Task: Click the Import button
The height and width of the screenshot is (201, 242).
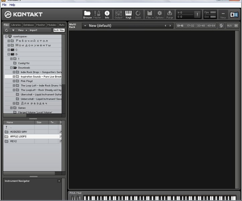Action: click(x=33, y=30)
